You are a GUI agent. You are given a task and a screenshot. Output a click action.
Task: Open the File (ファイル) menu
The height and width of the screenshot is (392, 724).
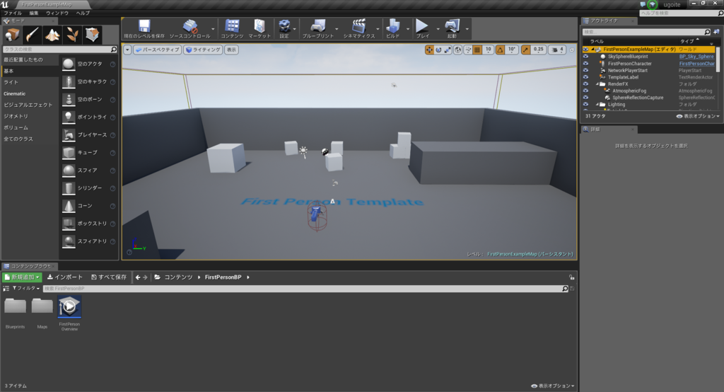pyautogui.click(x=13, y=13)
